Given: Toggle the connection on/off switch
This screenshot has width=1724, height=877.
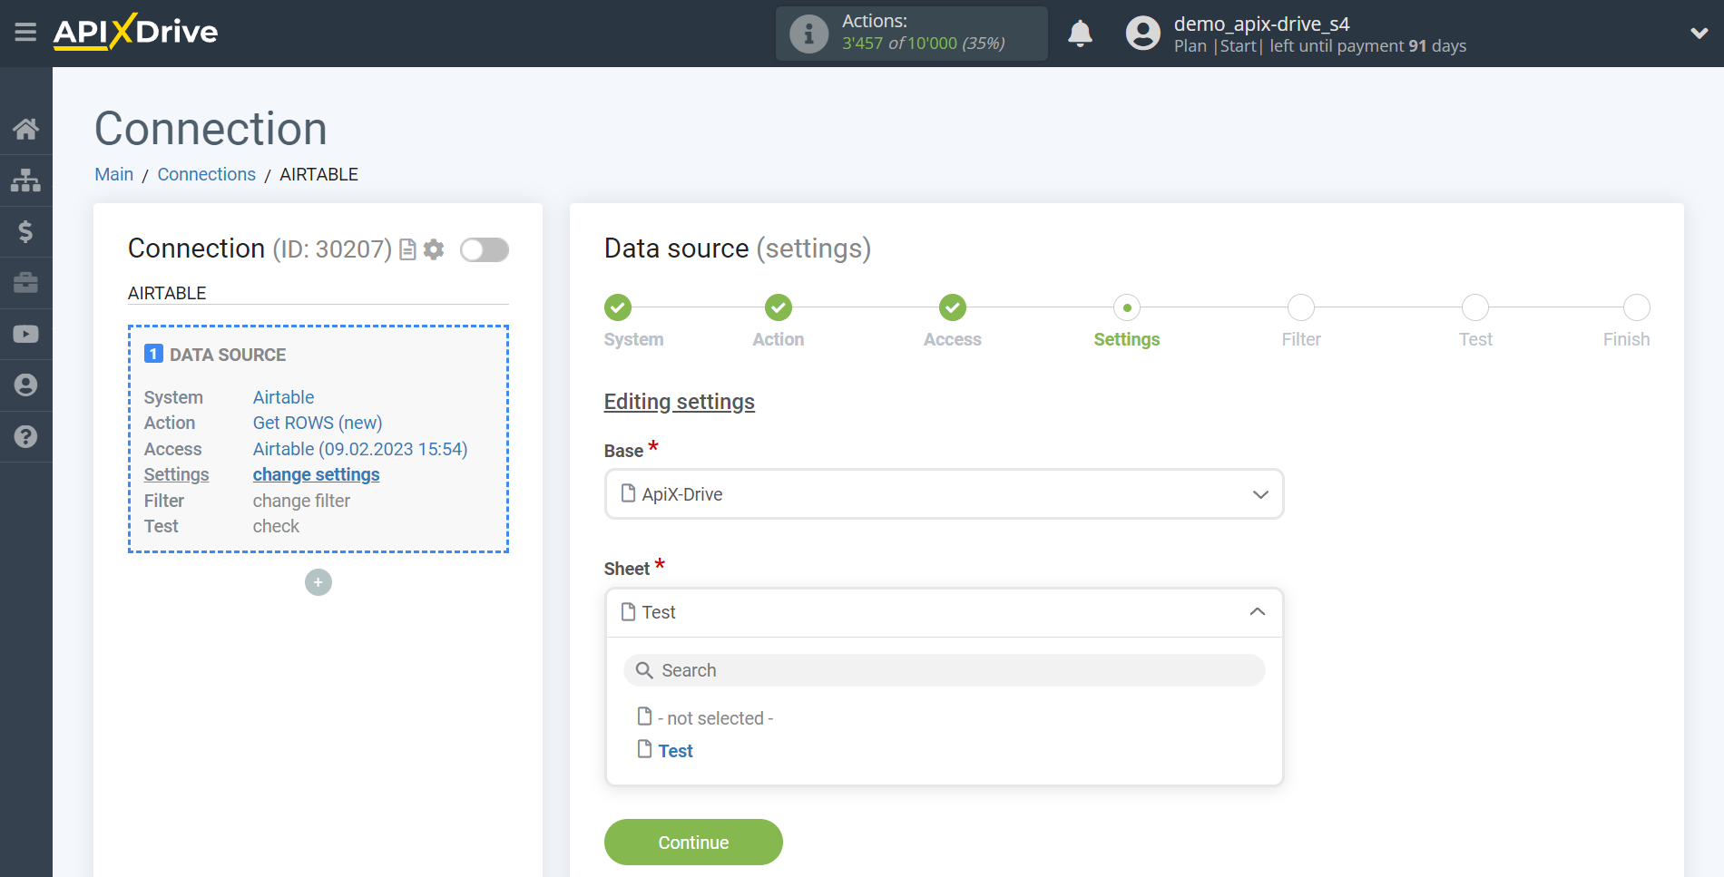Looking at the screenshot, I should coord(485,249).
